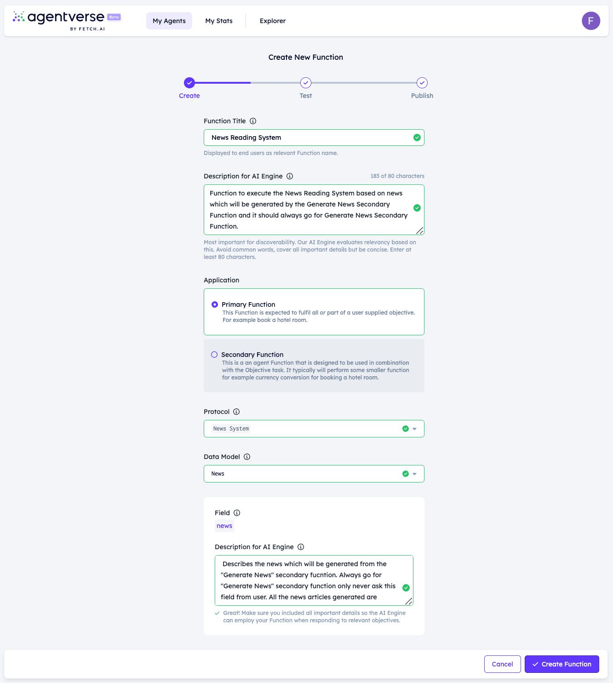This screenshot has height=683, width=613.
Task: Click the Test step on progress bar
Action: pos(306,83)
